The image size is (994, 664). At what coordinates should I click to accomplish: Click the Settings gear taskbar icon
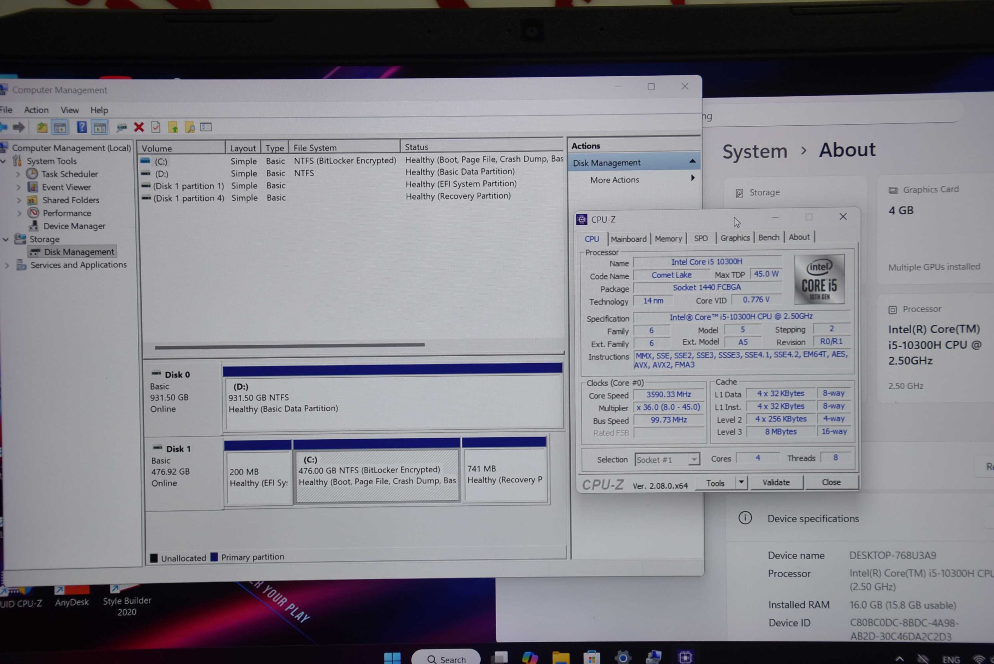click(622, 658)
